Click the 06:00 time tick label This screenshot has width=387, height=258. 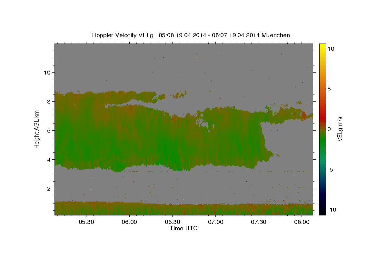pyautogui.click(x=129, y=222)
